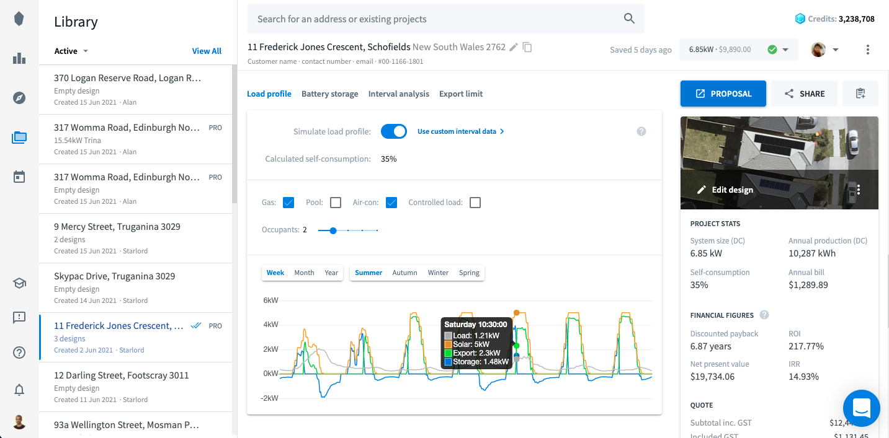The width and height of the screenshot is (889, 438).
Task: Open the graduation cap learning icon
Action: pyautogui.click(x=19, y=283)
